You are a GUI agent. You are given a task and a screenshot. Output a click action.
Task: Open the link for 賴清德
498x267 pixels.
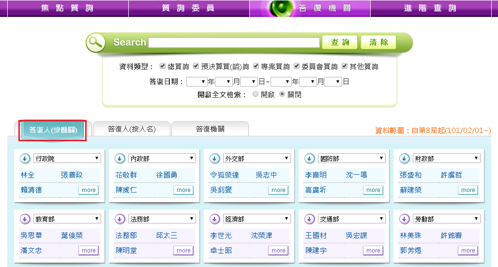pyautogui.click(x=31, y=190)
